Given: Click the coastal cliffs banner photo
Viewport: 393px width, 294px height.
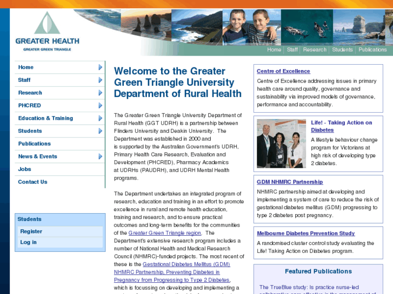Looking at the screenshot, I should (197, 28).
